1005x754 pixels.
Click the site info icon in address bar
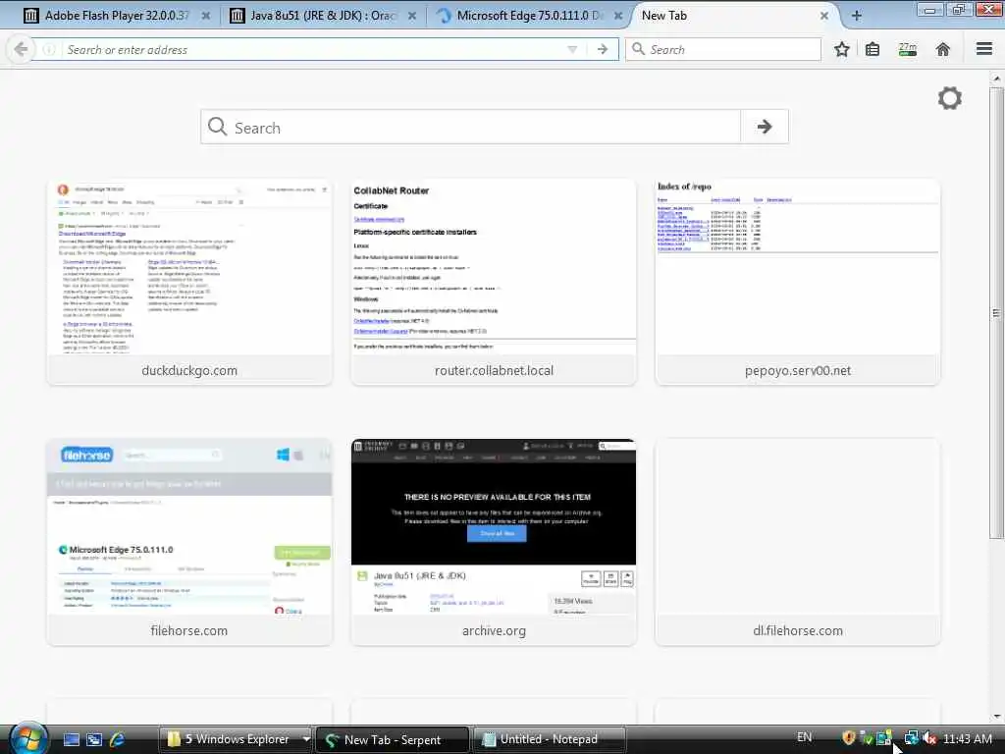(49, 49)
